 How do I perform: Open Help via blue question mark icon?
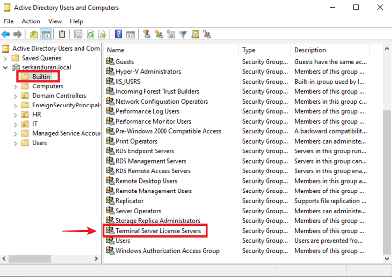click(118, 34)
